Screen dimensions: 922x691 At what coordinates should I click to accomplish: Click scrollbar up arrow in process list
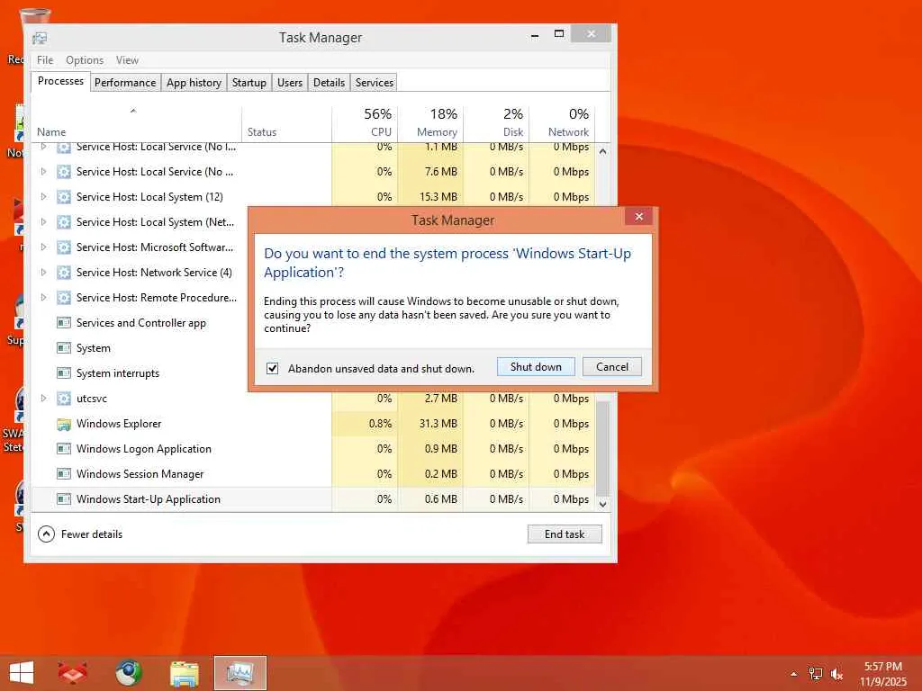coord(602,151)
